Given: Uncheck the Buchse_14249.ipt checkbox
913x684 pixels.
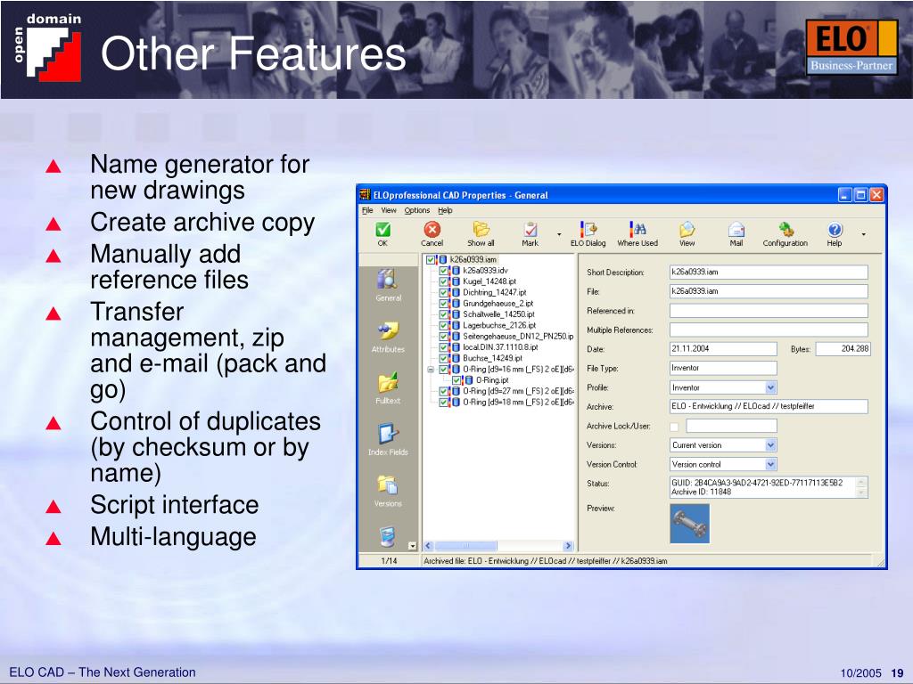Looking at the screenshot, I should click(x=444, y=358).
